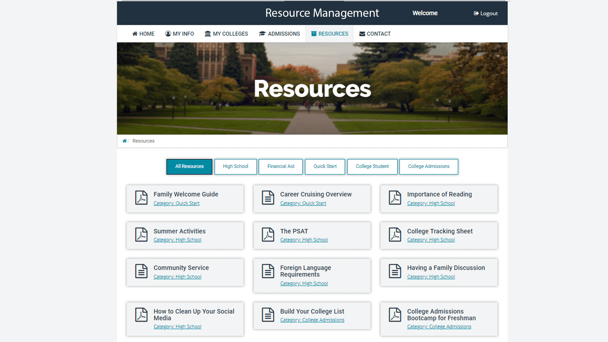Click Category: High School under Summer Activities
This screenshot has width=608, height=342.
177,240
